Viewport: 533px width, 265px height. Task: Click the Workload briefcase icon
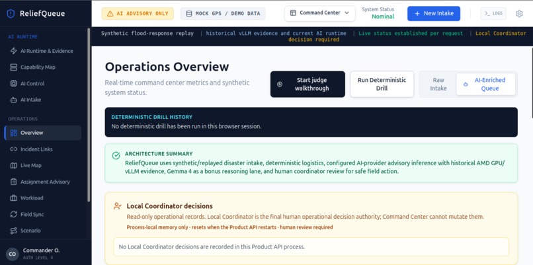point(14,198)
